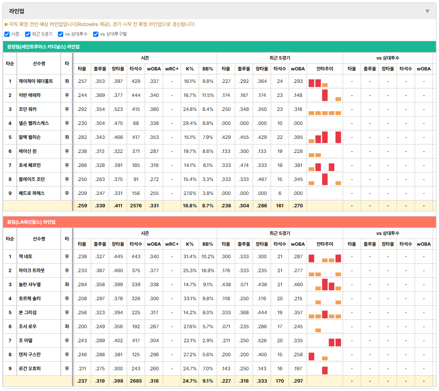Click the Cardinals 타순 column header

(10, 64)
